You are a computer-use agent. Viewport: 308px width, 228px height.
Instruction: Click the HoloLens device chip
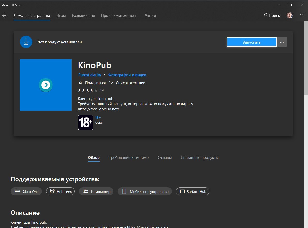point(60,192)
